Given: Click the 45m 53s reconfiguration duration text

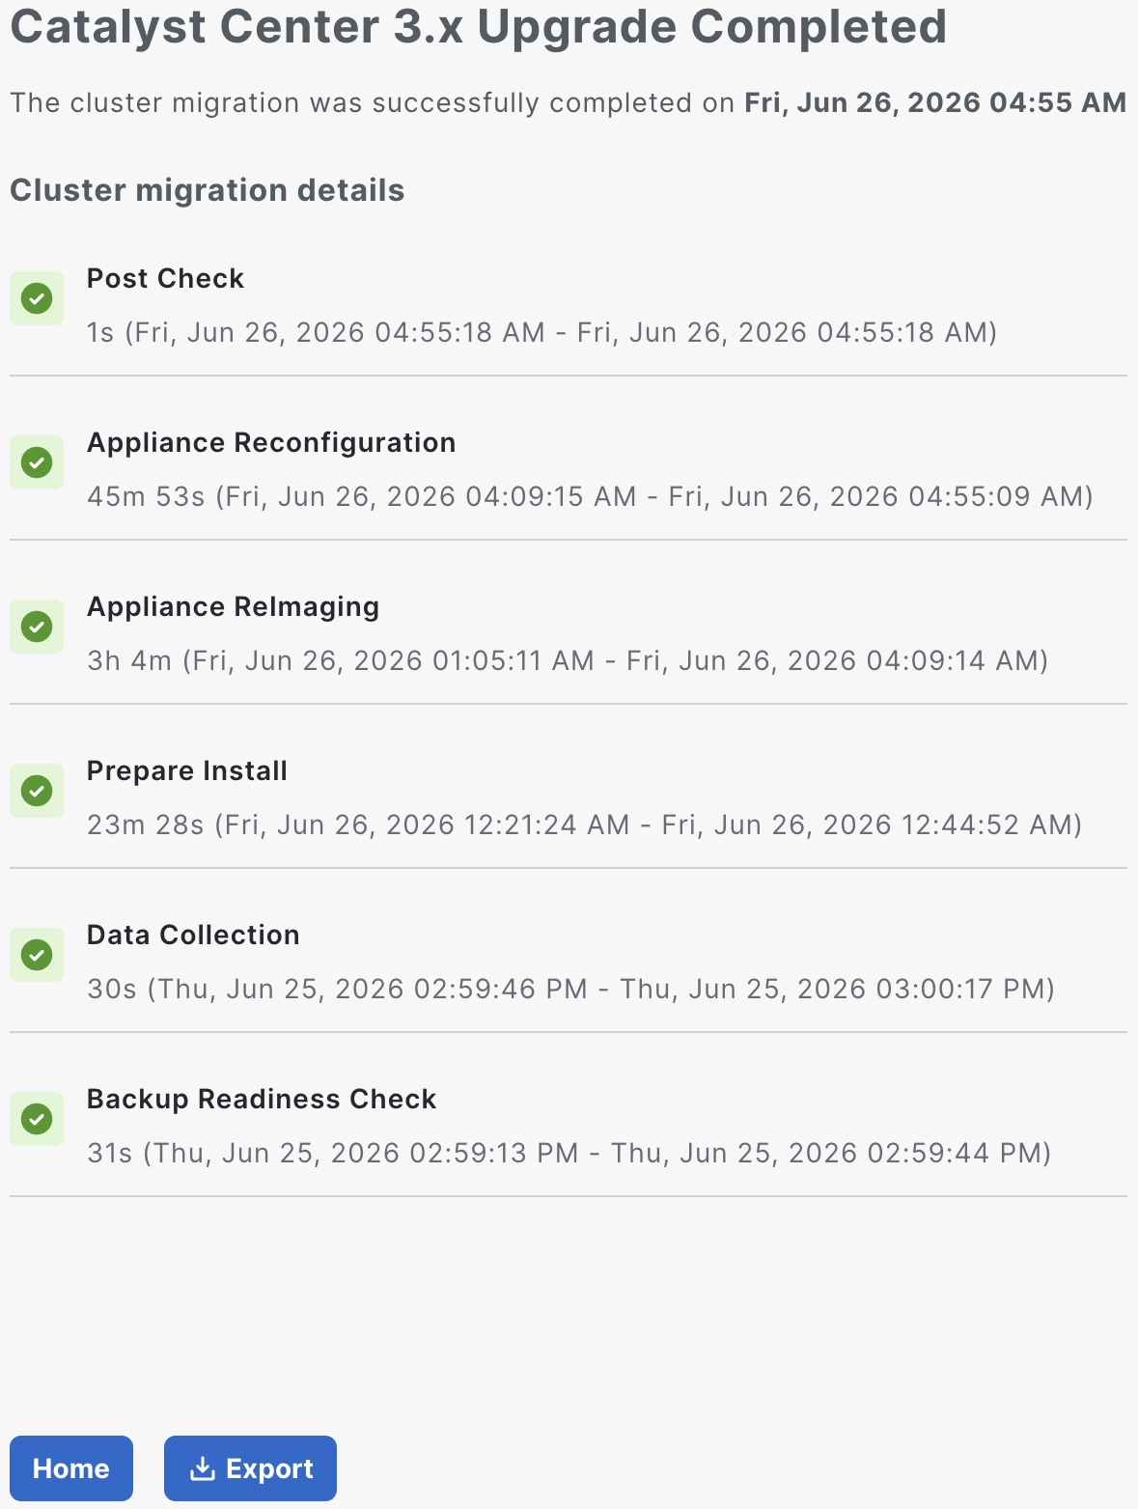Looking at the screenshot, I should point(590,496).
